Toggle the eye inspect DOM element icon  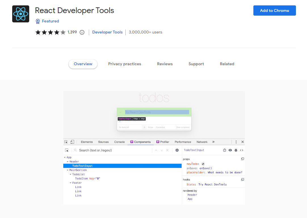tap(230, 150)
